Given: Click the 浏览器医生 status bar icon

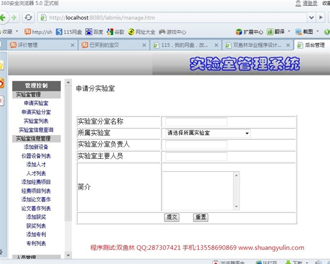Looking at the screenshot, I should pos(229,263).
